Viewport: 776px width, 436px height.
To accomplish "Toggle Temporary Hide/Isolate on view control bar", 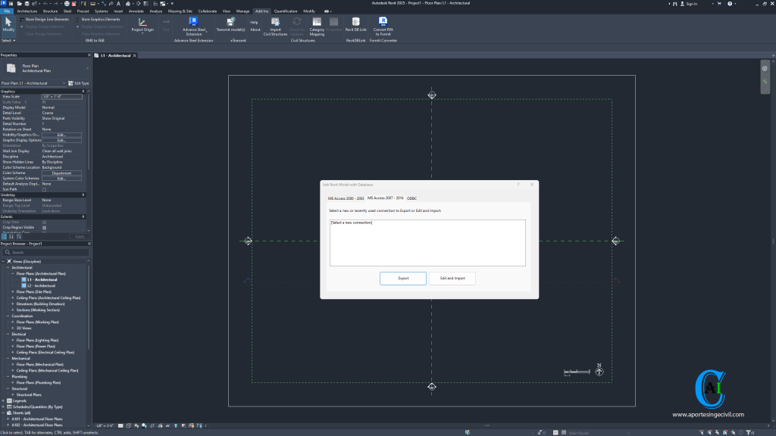I will click(167, 425).
